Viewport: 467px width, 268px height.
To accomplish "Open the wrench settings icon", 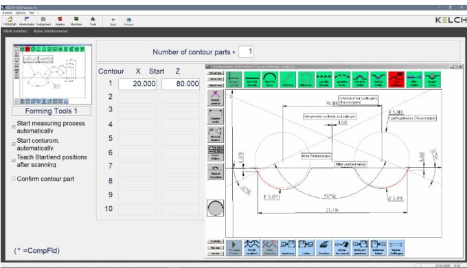I will pos(396,247).
